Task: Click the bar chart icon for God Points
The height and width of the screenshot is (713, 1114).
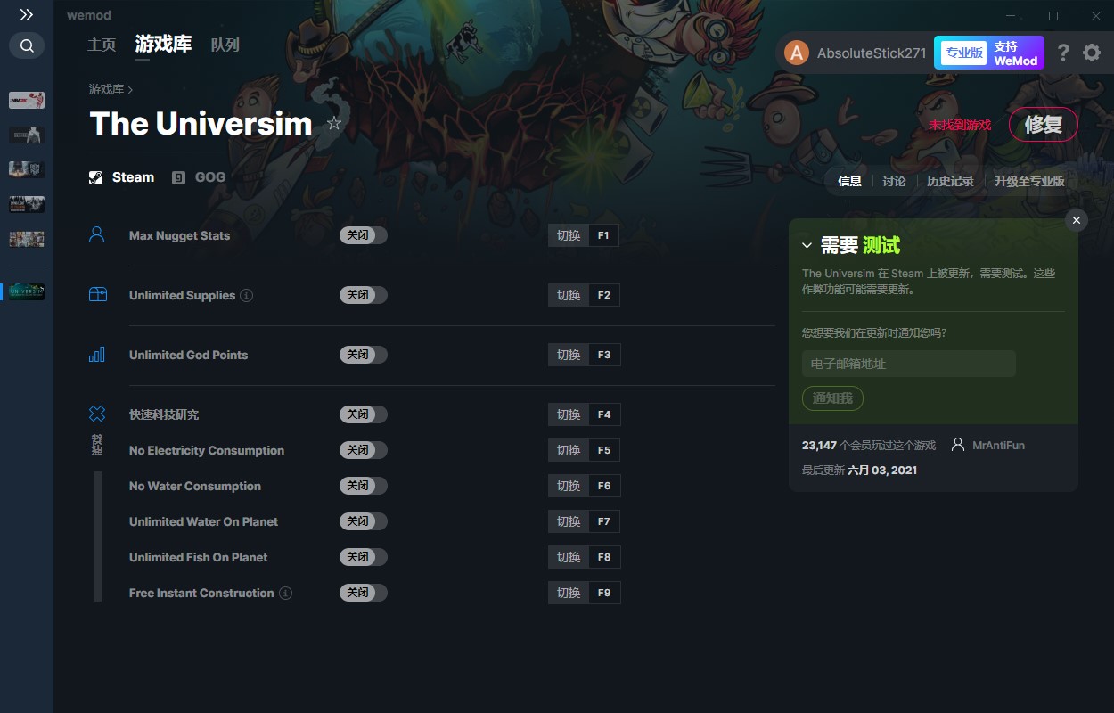Action: (x=97, y=354)
